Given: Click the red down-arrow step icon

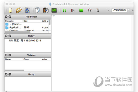Looking at the screenshot, I should pyautogui.click(x=73, y=10).
